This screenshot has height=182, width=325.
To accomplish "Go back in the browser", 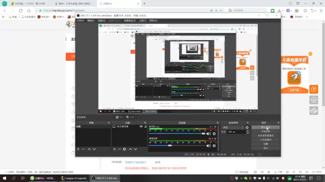I will (x=5, y=11).
